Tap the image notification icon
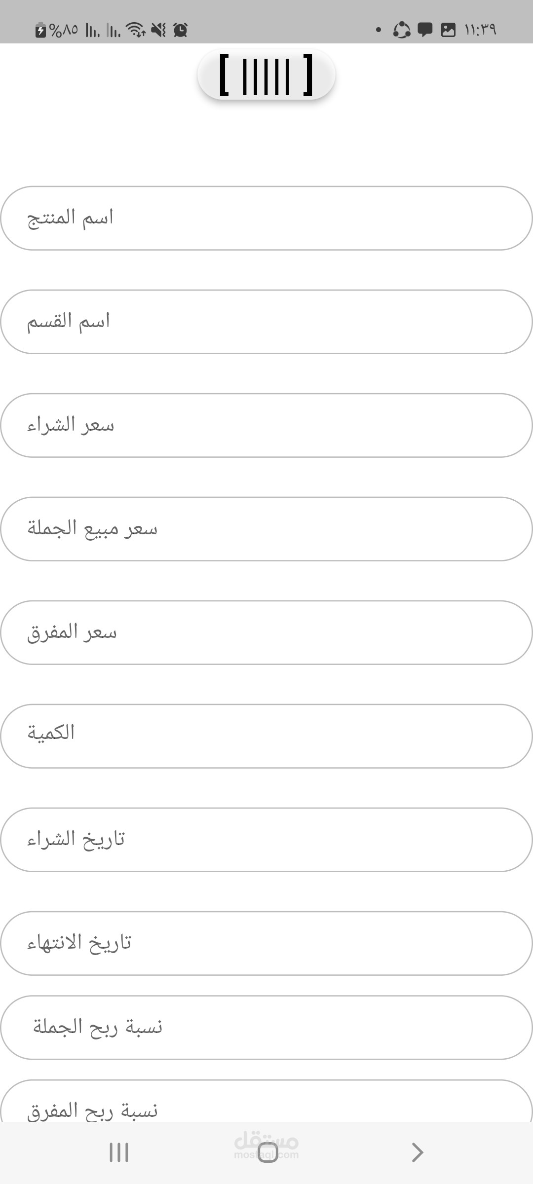Image resolution: width=533 pixels, height=1184 pixels. (x=448, y=30)
